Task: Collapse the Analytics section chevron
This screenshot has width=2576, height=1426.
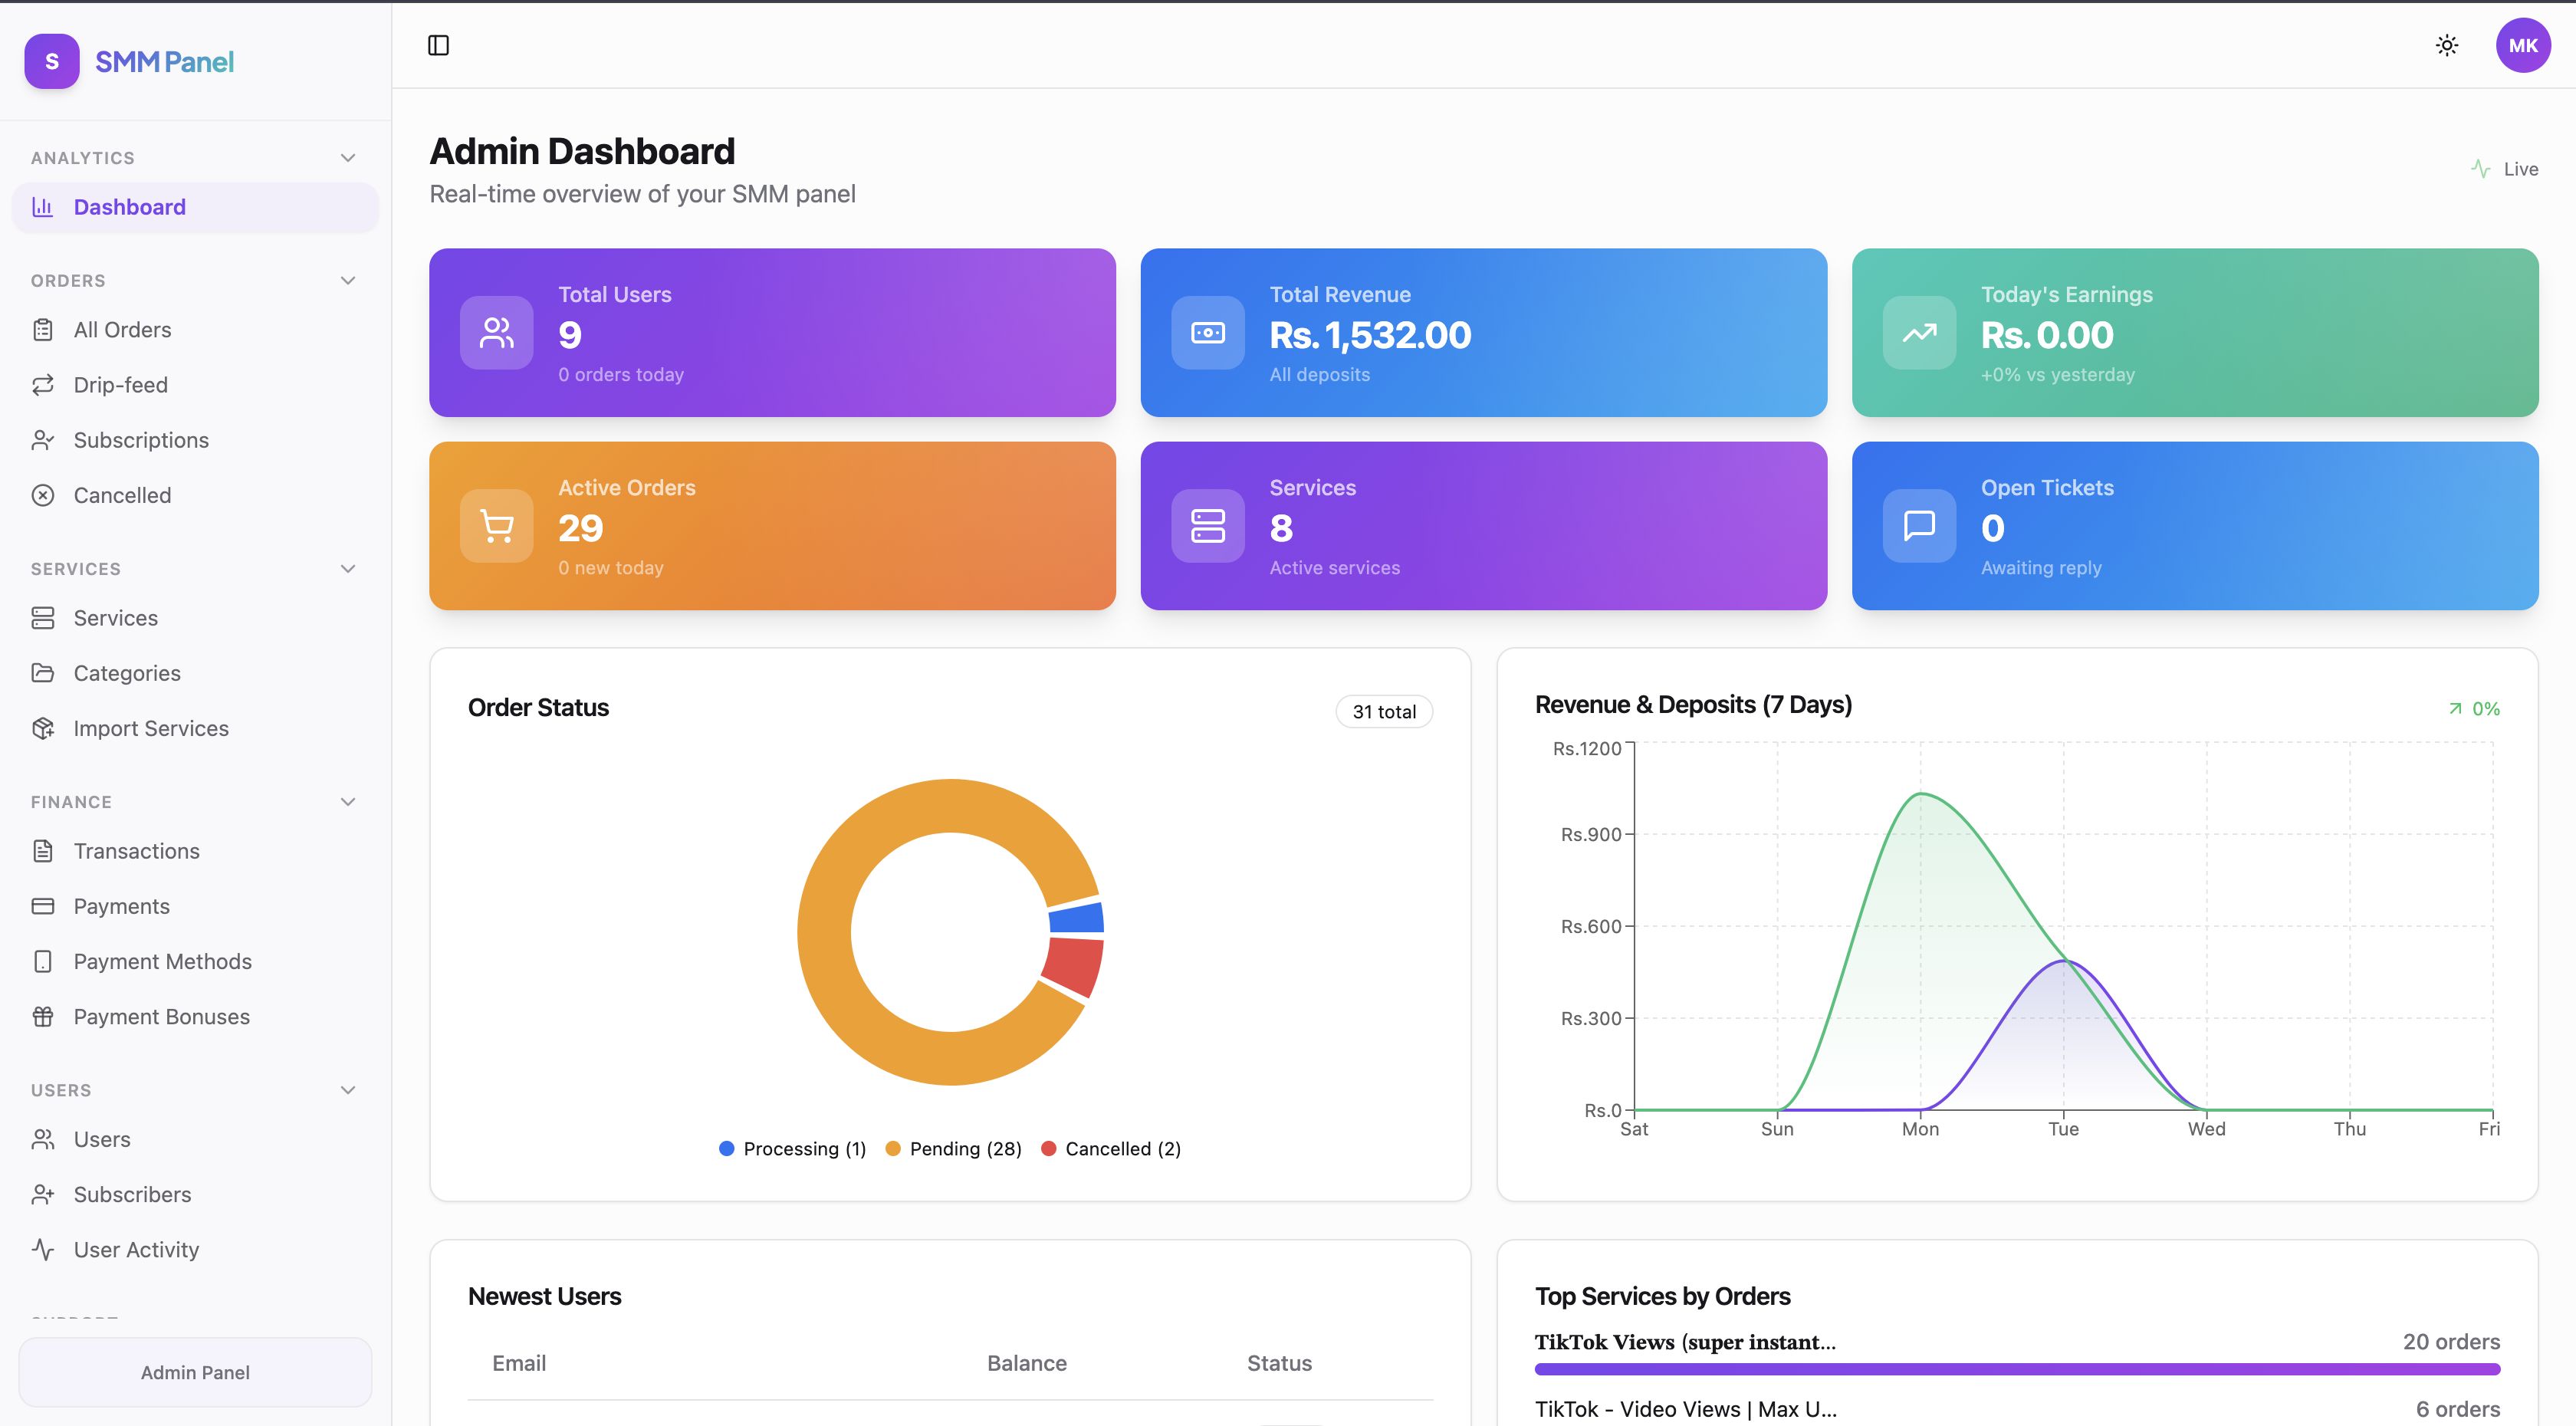Action: tap(348, 158)
